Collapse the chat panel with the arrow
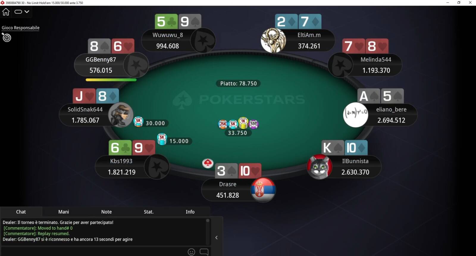The image size is (476, 256). [x=217, y=238]
